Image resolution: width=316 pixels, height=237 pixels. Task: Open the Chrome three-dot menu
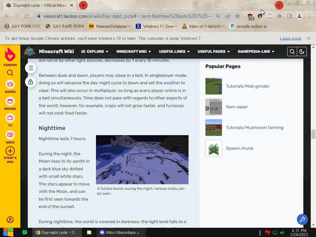click(309, 16)
